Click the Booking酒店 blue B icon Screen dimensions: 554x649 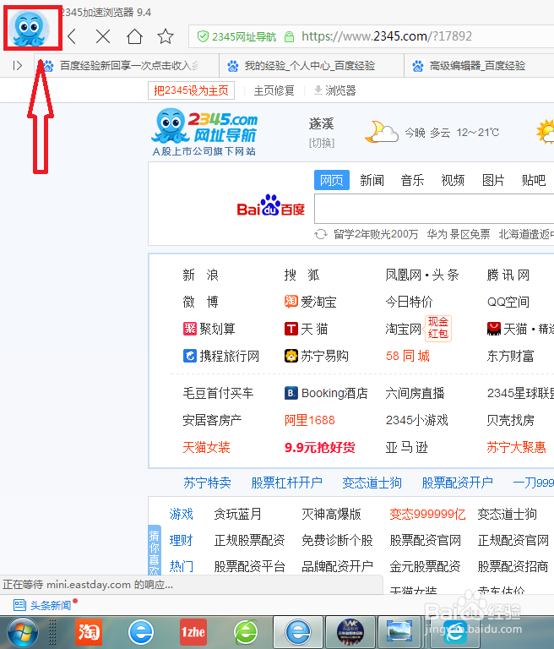[291, 393]
